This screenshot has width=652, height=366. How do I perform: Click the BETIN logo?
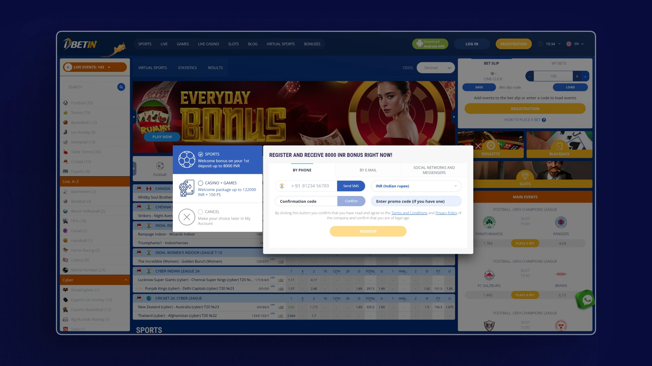point(80,44)
